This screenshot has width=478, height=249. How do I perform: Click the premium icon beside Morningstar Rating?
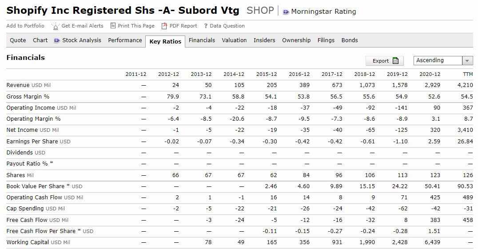pyautogui.click(x=286, y=12)
